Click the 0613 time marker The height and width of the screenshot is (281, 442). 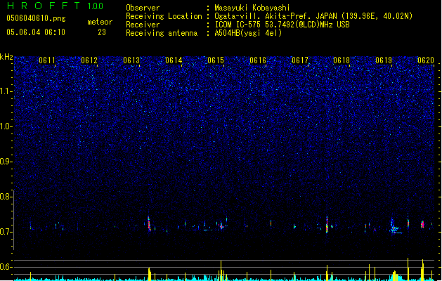pos(131,60)
